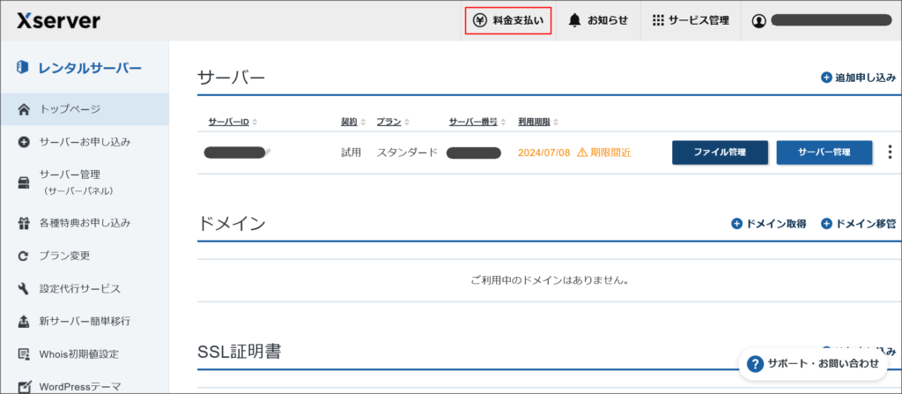Sort by プラン column
Screen dimensions: 902x394
coord(394,122)
